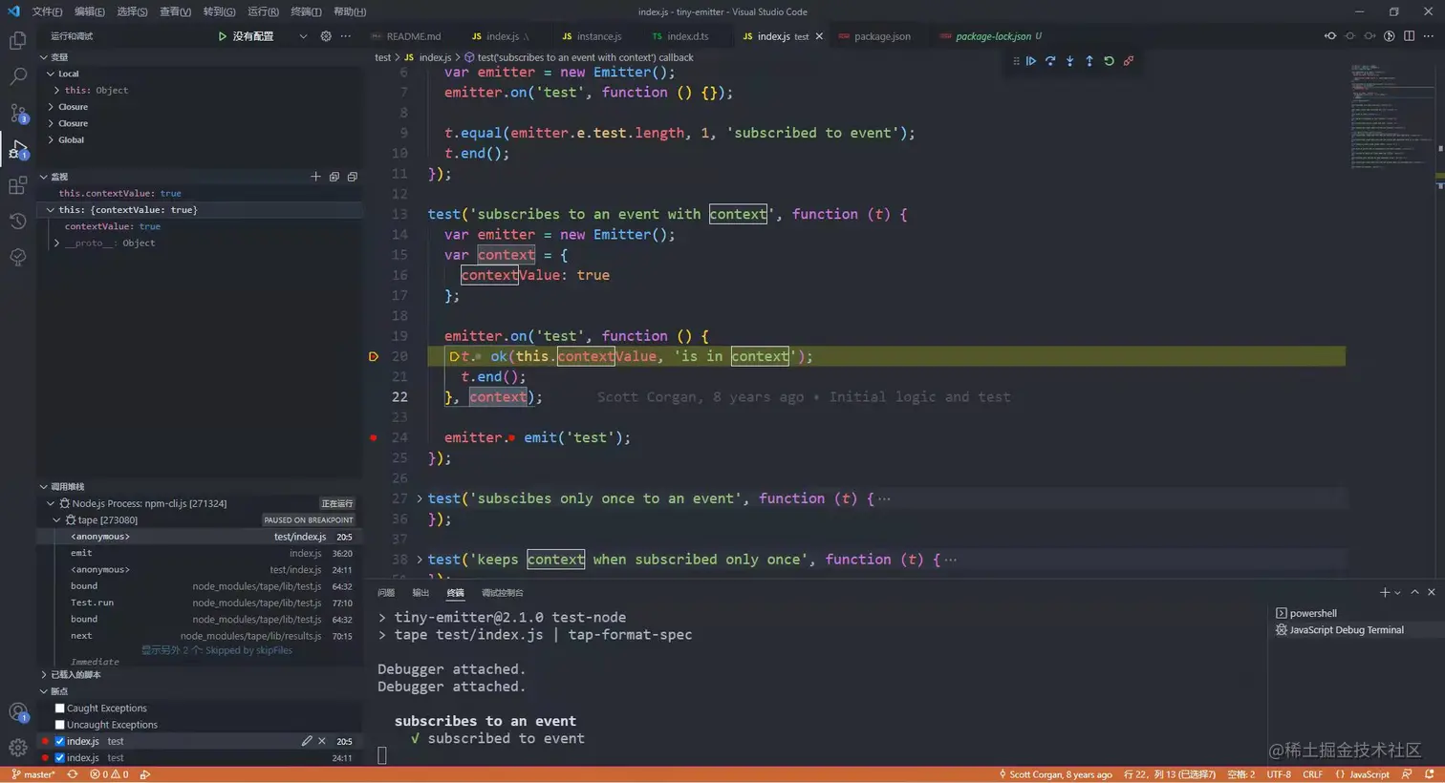Open the Accounts menu icon
This screenshot has height=783, width=1445.
[17, 712]
